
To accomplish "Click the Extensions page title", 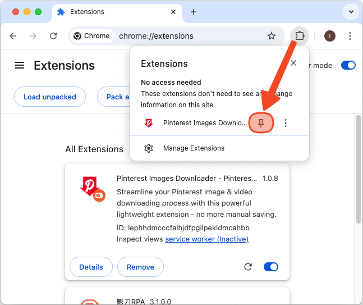I will click(64, 65).
